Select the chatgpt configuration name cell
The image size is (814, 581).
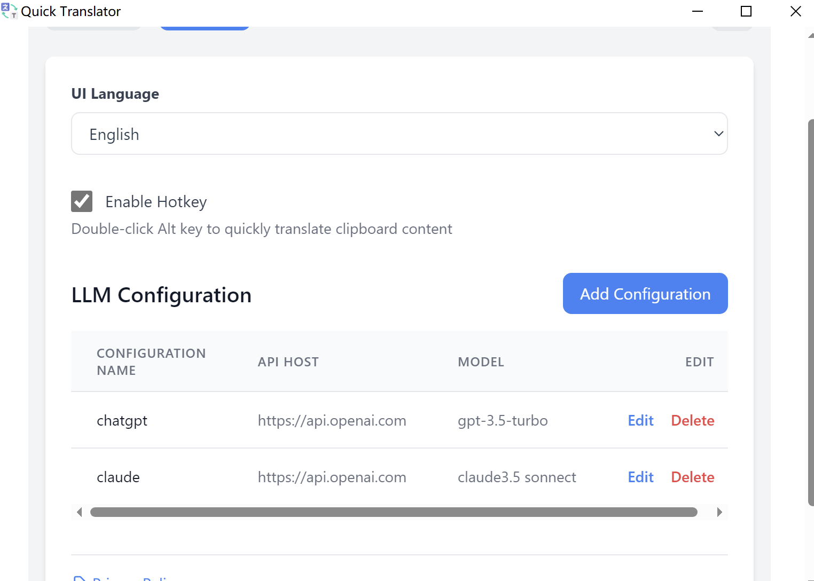pyautogui.click(x=122, y=421)
